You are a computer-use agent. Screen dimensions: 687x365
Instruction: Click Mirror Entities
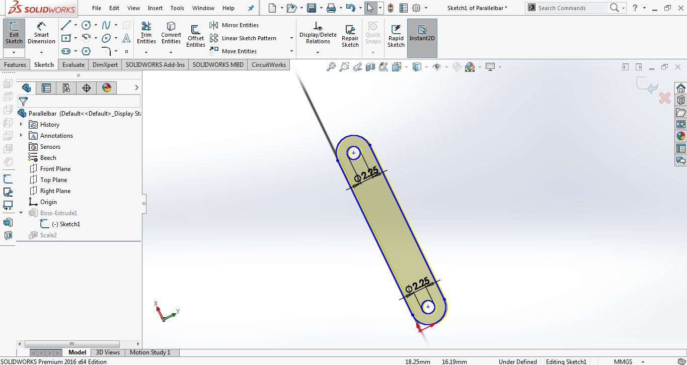234,25
